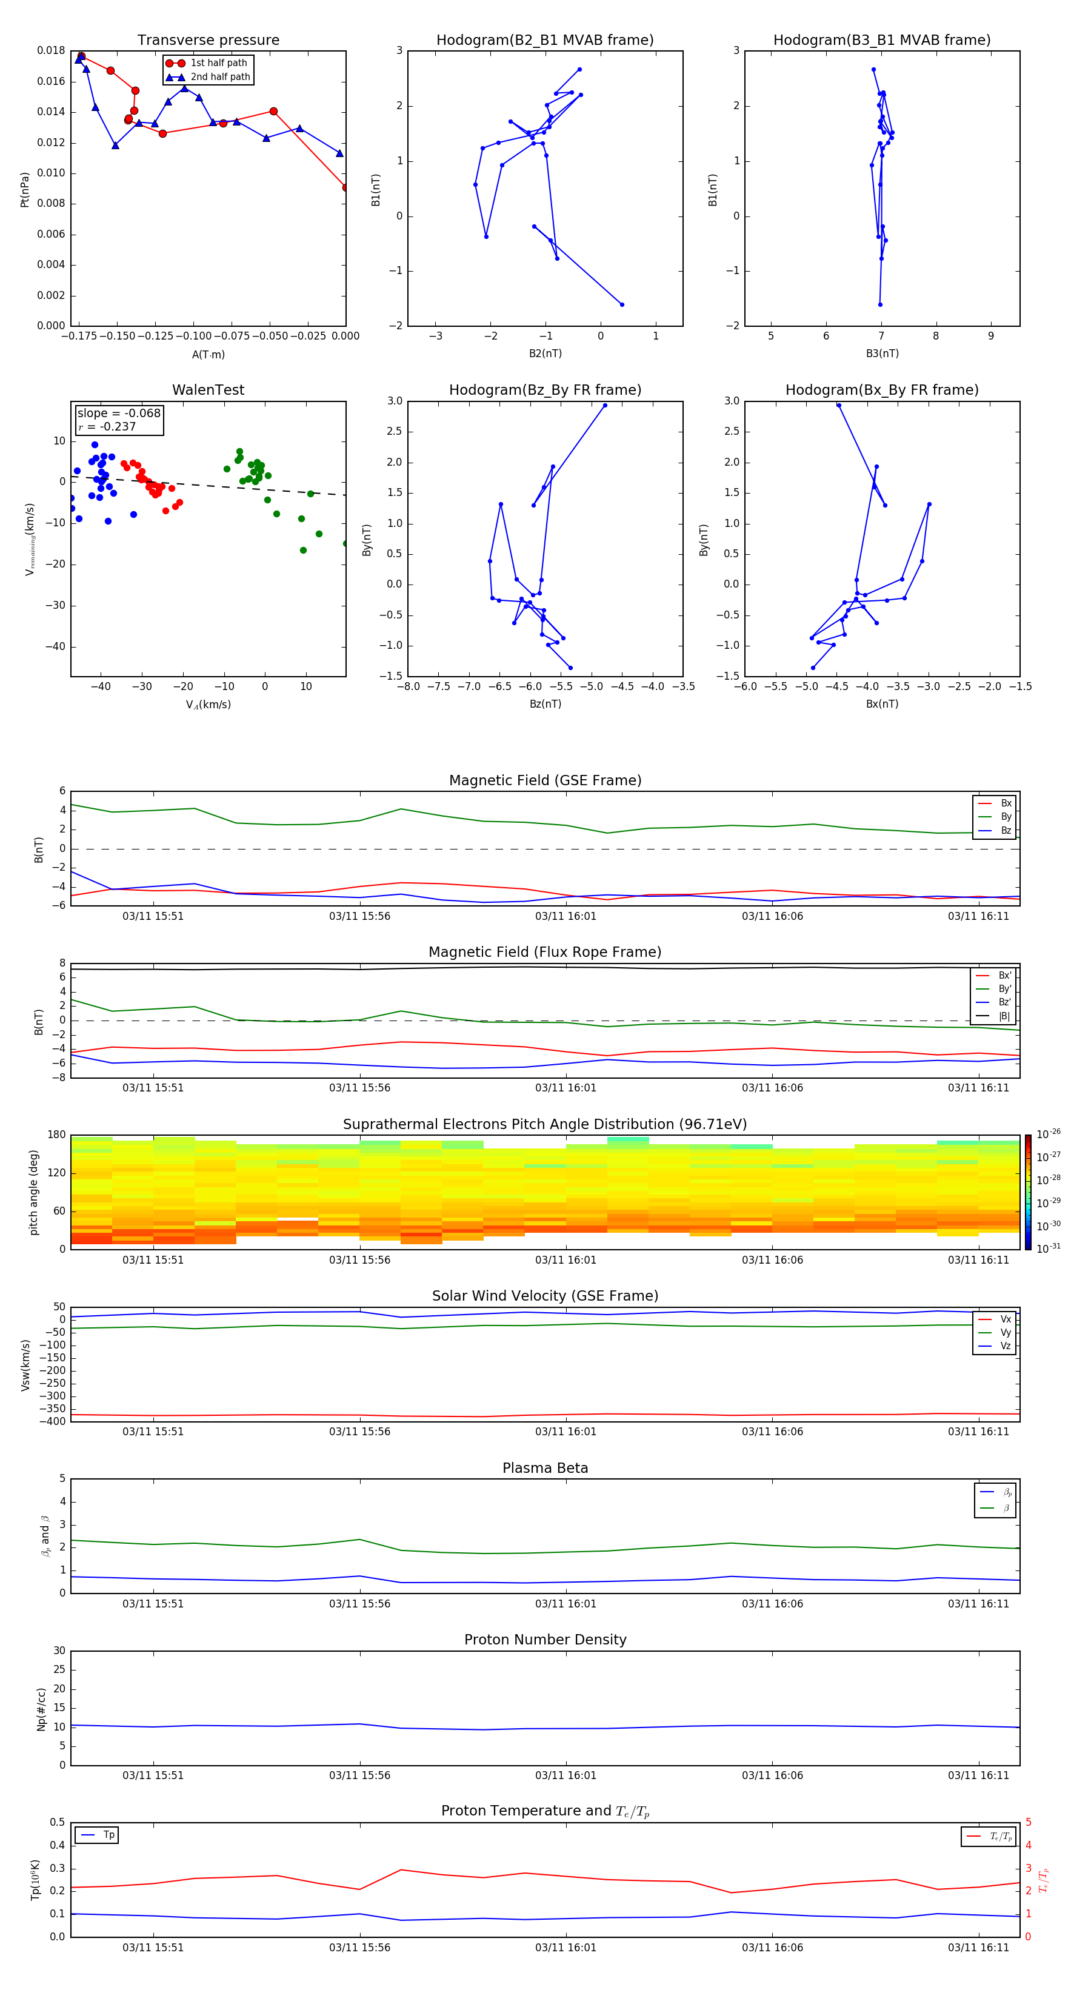The image size is (1091, 2001).
Task: Select 'Bx' in the GSE magnetic field legend
Action: coord(995,803)
